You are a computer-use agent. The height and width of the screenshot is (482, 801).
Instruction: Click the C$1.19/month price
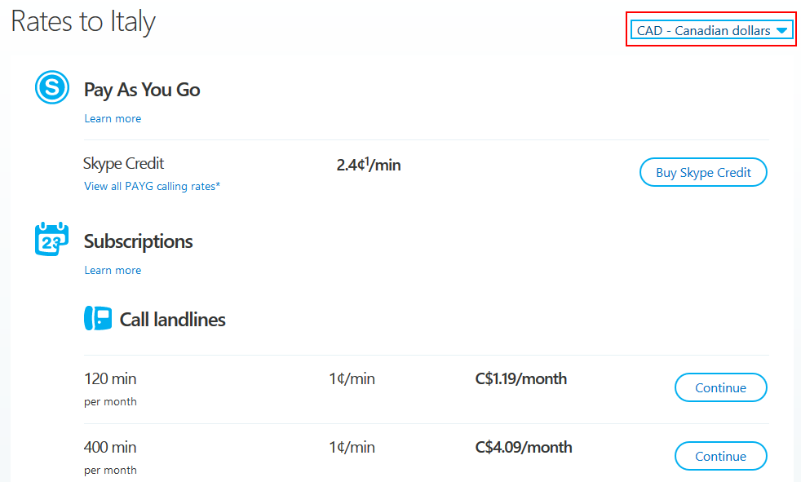pos(520,379)
